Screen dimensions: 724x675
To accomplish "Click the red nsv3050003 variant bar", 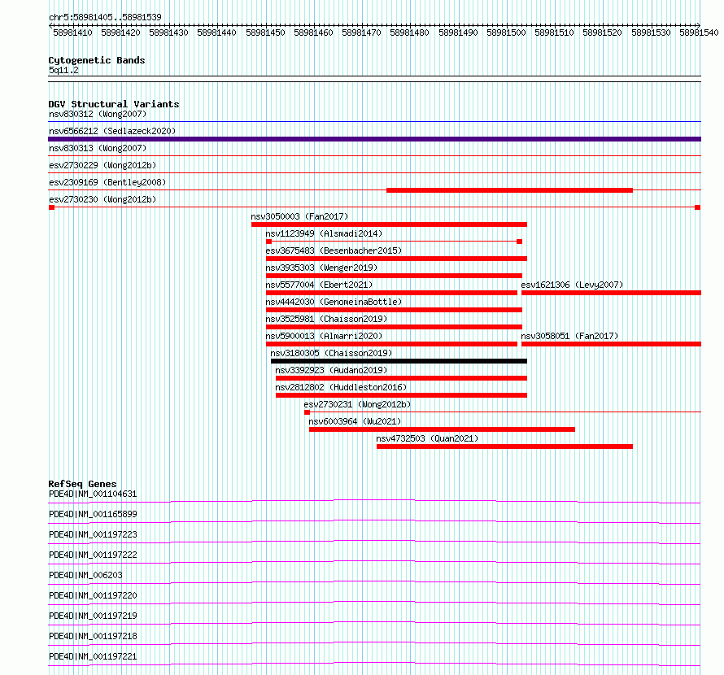I will pos(389,224).
